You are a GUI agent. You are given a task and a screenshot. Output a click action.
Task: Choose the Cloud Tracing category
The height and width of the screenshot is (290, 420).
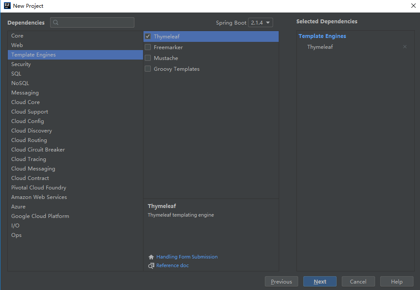(75, 159)
